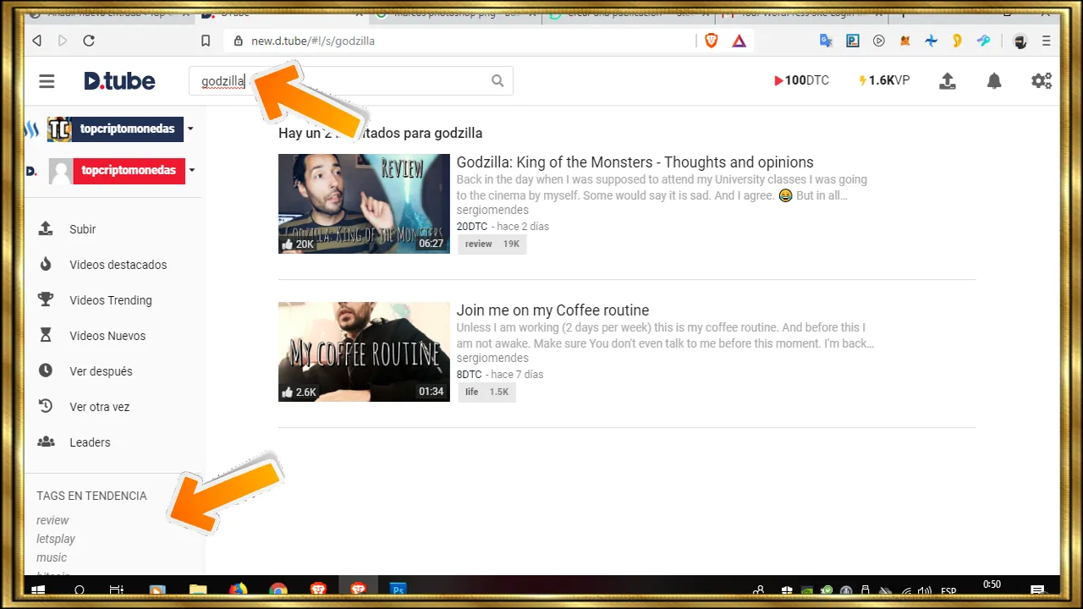Go back with the browser back arrow

pyautogui.click(x=36, y=41)
